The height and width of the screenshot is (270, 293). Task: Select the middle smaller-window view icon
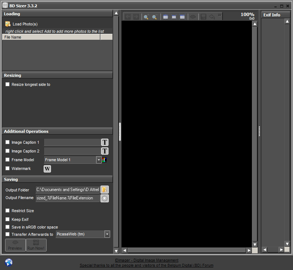pos(174,17)
